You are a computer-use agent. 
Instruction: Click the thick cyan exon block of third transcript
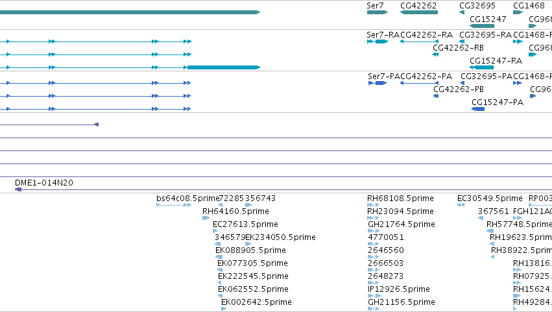click(x=224, y=67)
